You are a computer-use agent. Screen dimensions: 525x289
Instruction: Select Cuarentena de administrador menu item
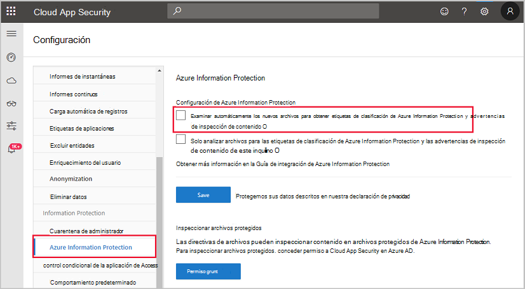(x=95, y=231)
